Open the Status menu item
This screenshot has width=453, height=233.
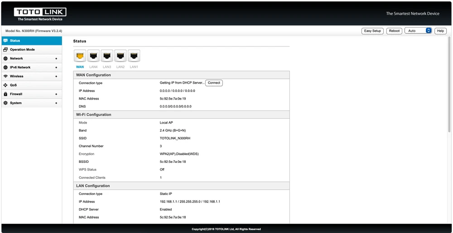pyautogui.click(x=32, y=41)
